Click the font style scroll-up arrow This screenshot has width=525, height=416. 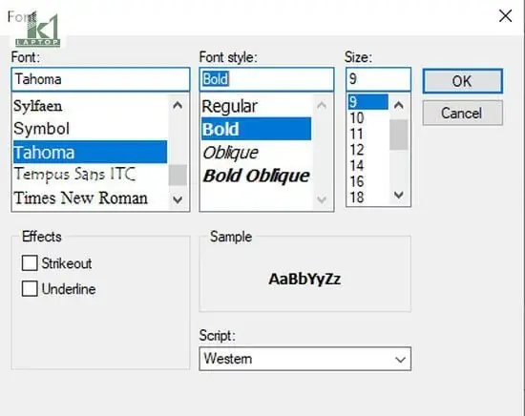(322, 106)
